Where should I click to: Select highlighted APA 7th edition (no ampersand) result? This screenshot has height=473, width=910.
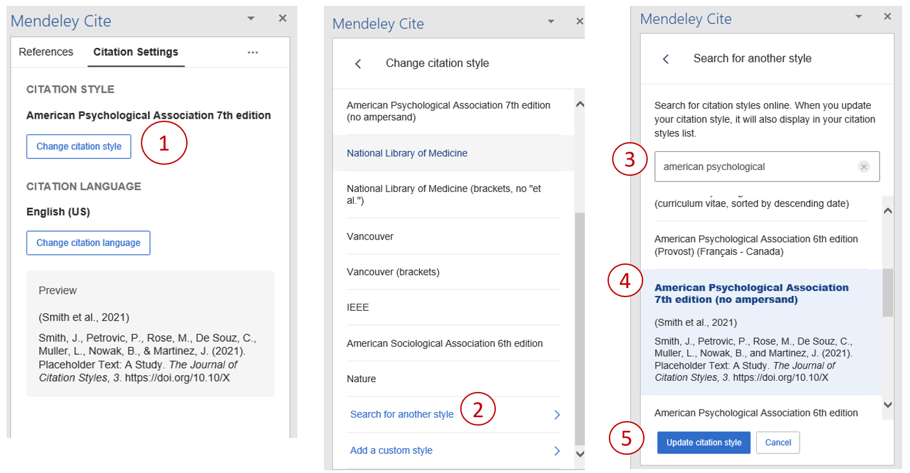[761, 332]
